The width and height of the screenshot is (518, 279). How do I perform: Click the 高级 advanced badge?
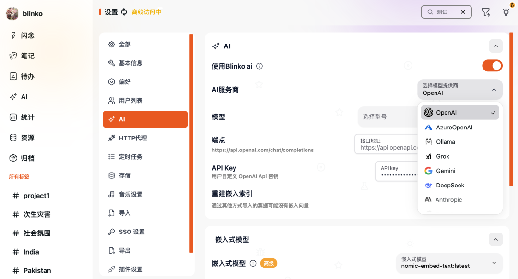(x=269, y=263)
